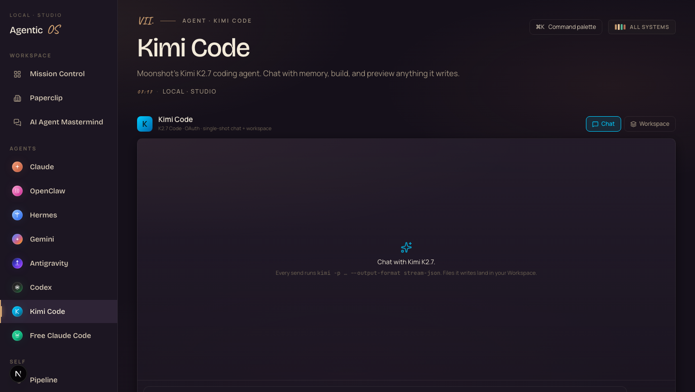Go to AI Agent Mastermind
Image resolution: width=695 pixels, height=392 pixels.
[x=58, y=122]
